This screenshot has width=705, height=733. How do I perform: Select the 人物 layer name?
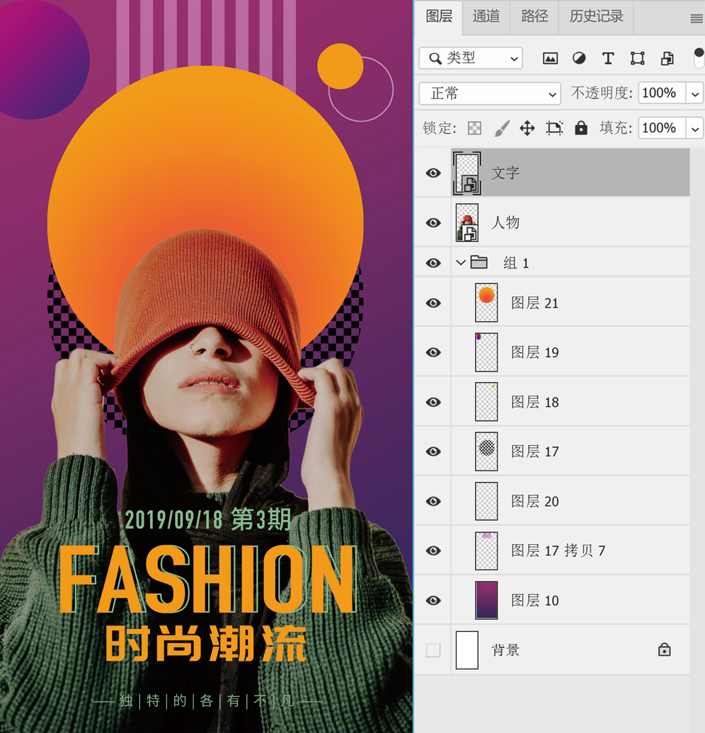pyautogui.click(x=505, y=222)
